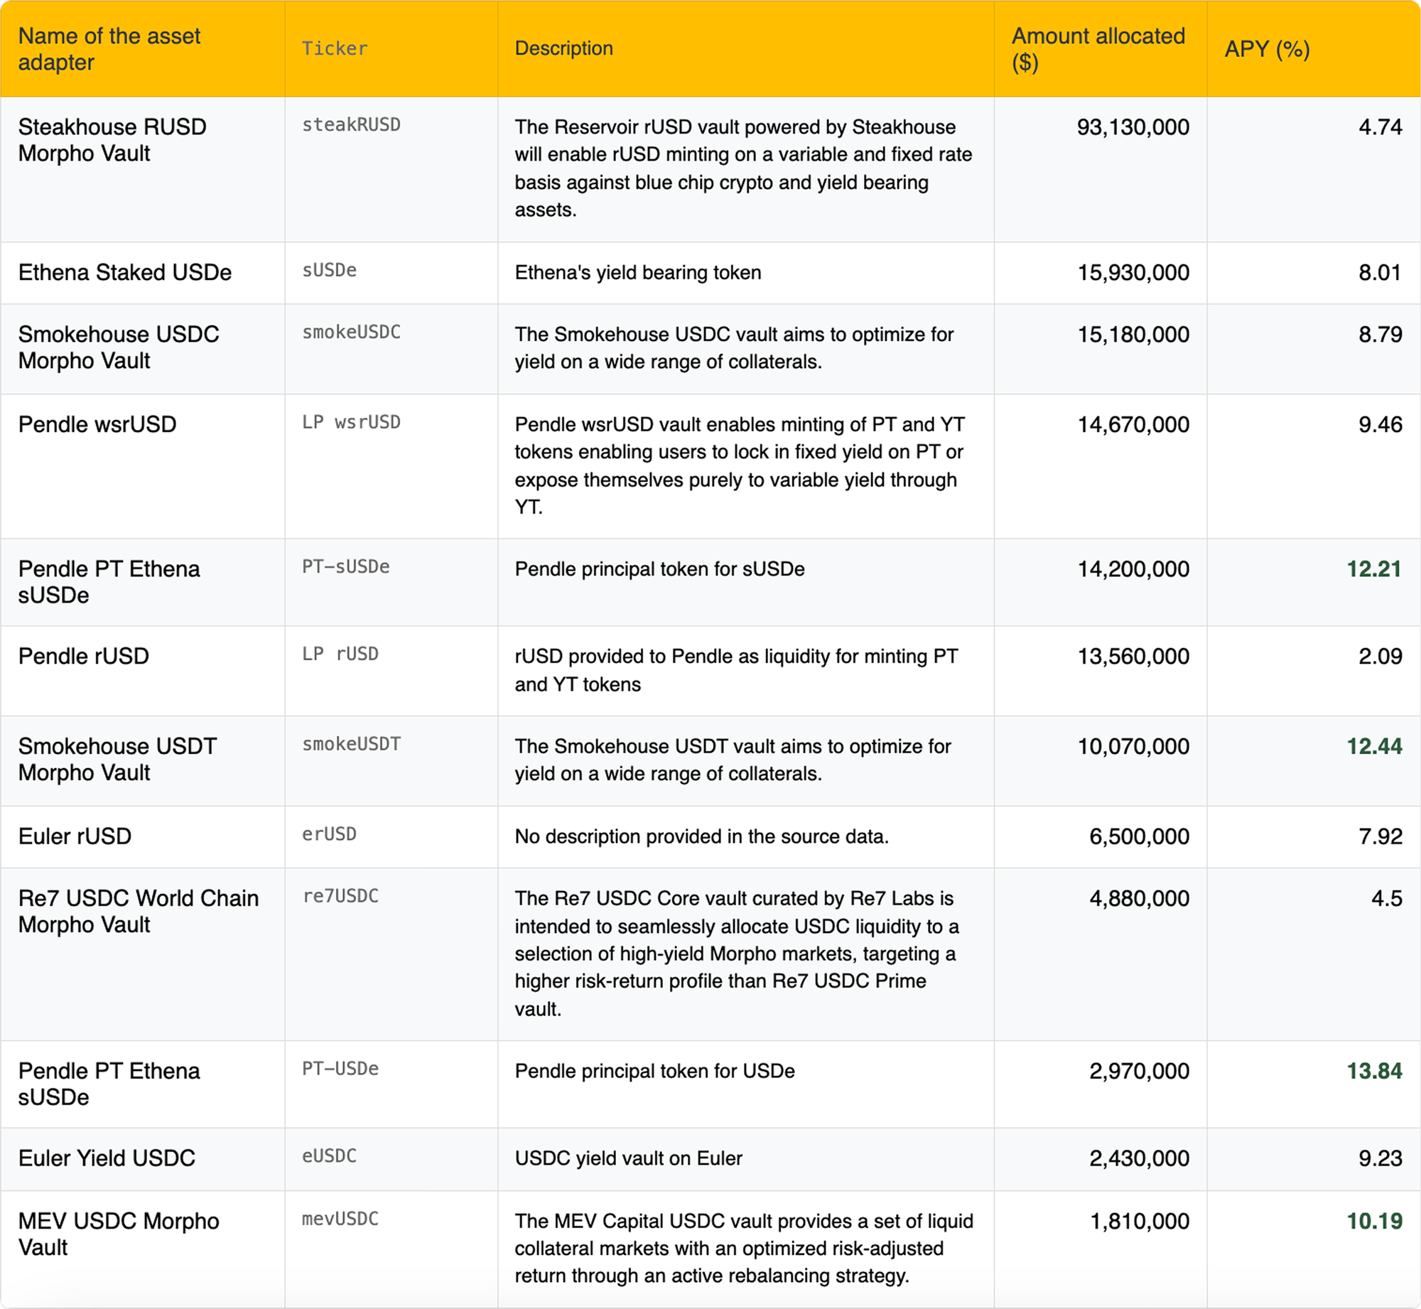
Task: Click Ethena Staked USDe name
Action: 125,272
